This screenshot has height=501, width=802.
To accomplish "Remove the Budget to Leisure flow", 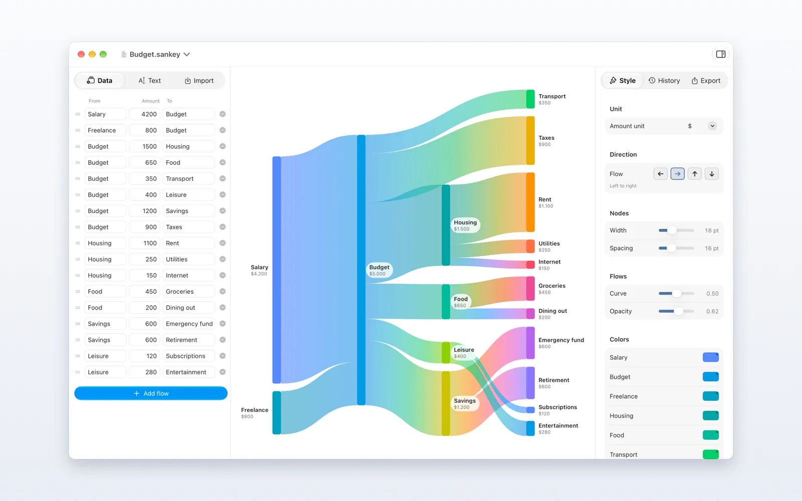I will pyautogui.click(x=223, y=194).
